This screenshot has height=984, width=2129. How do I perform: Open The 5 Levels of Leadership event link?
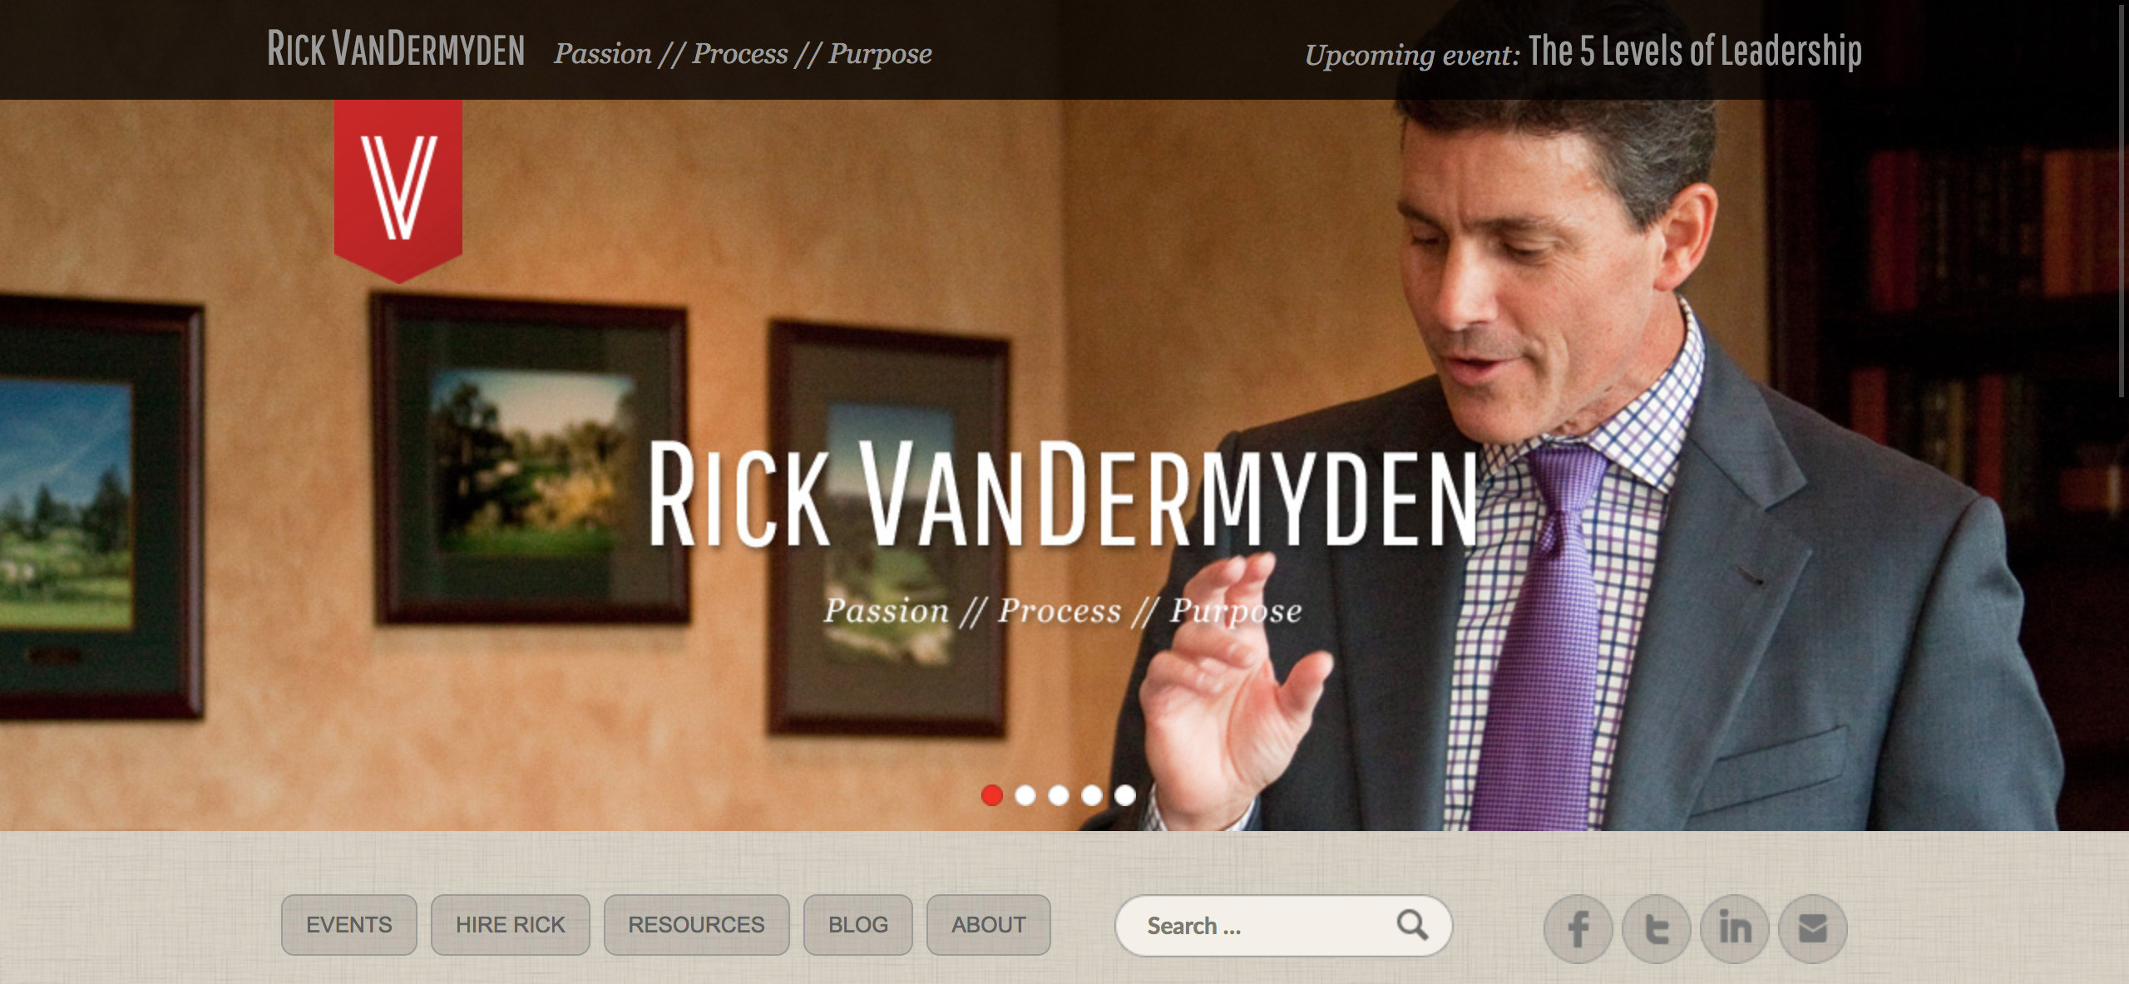(1695, 52)
